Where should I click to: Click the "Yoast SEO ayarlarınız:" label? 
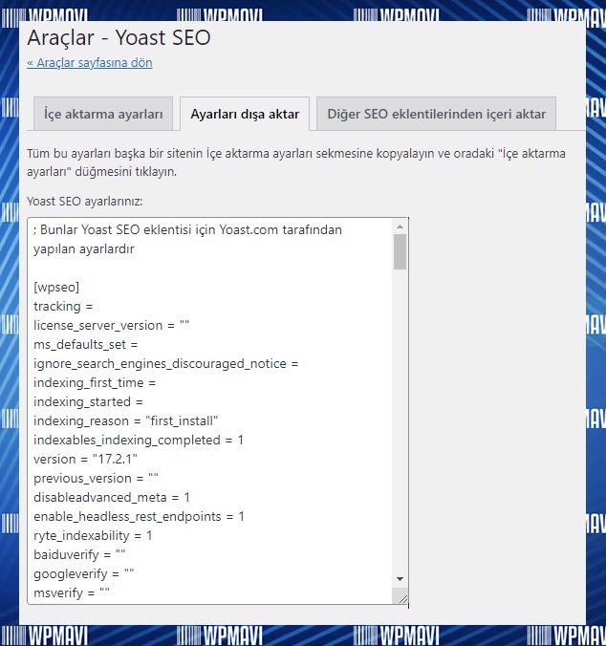84,201
